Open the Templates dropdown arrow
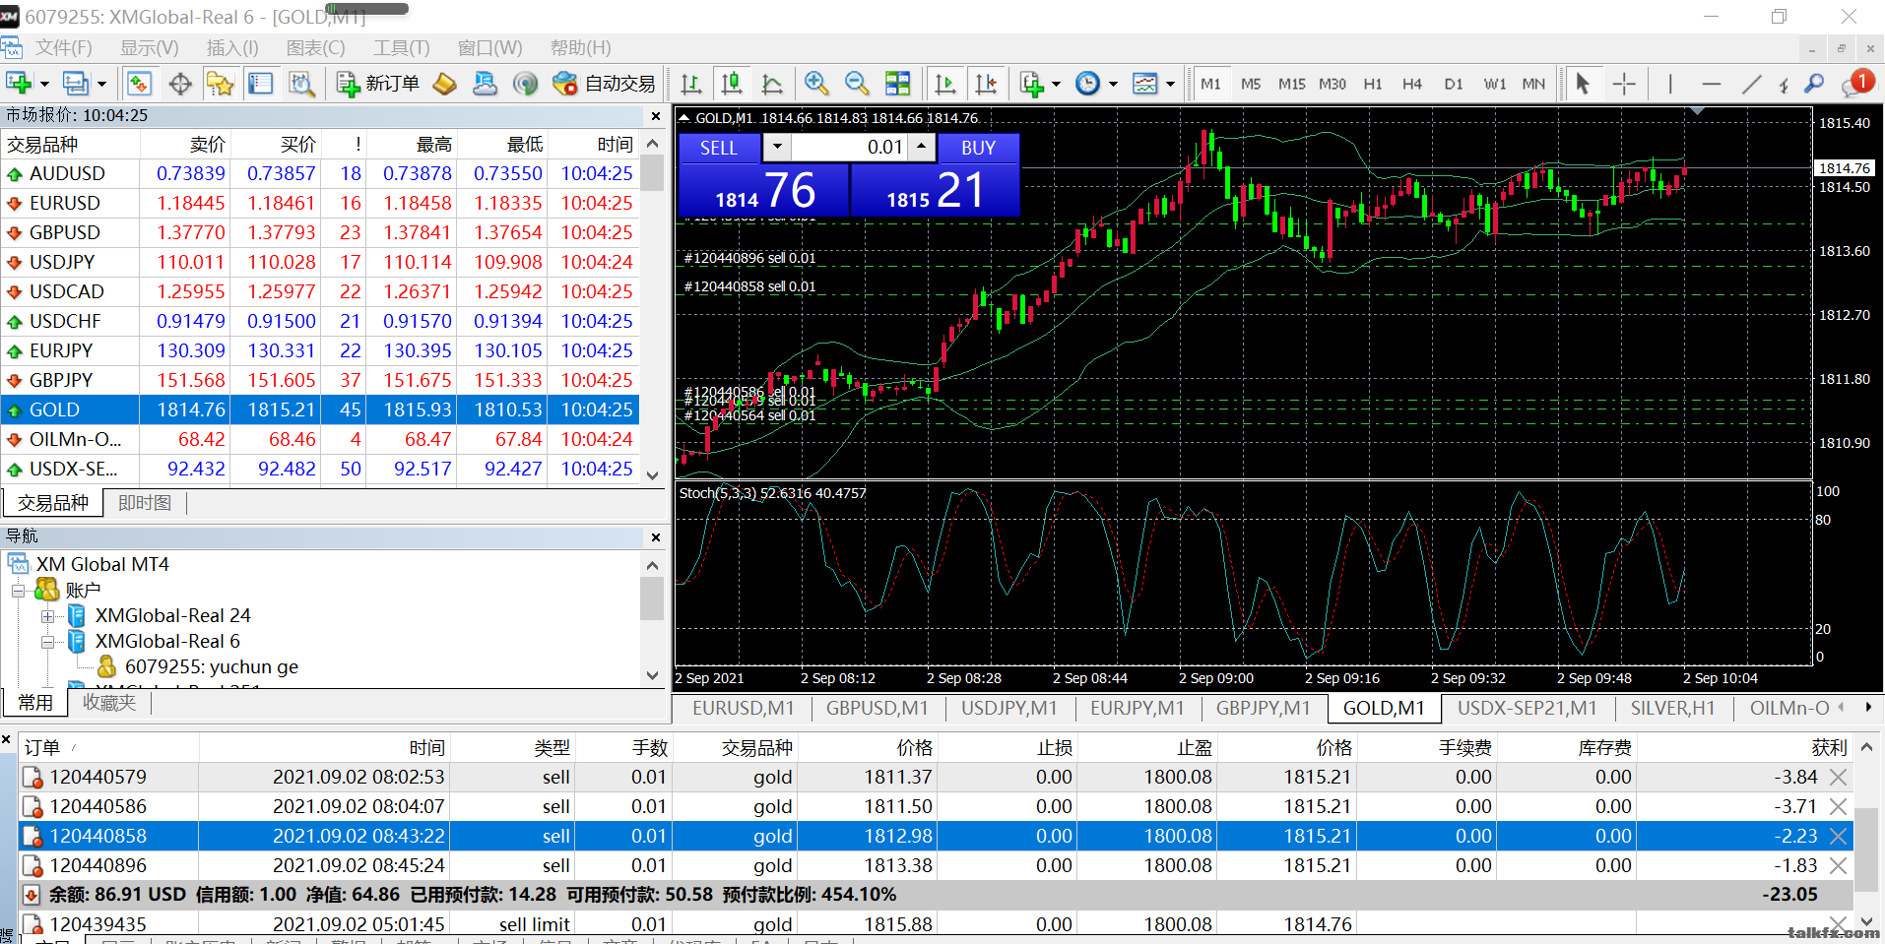The width and height of the screenshot is (1885, 944). (1170, 84)
